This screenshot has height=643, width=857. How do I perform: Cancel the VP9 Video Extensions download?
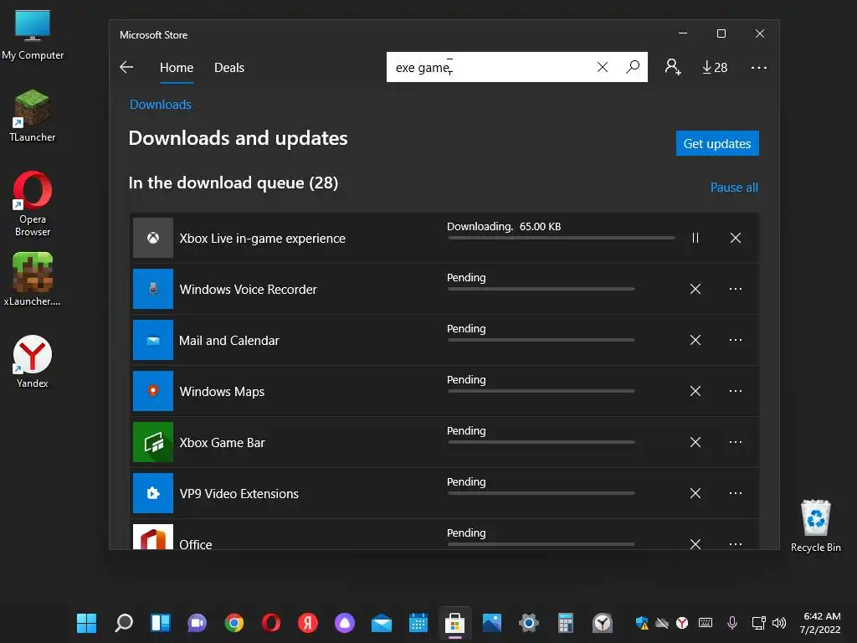click(x=695, y=493)
